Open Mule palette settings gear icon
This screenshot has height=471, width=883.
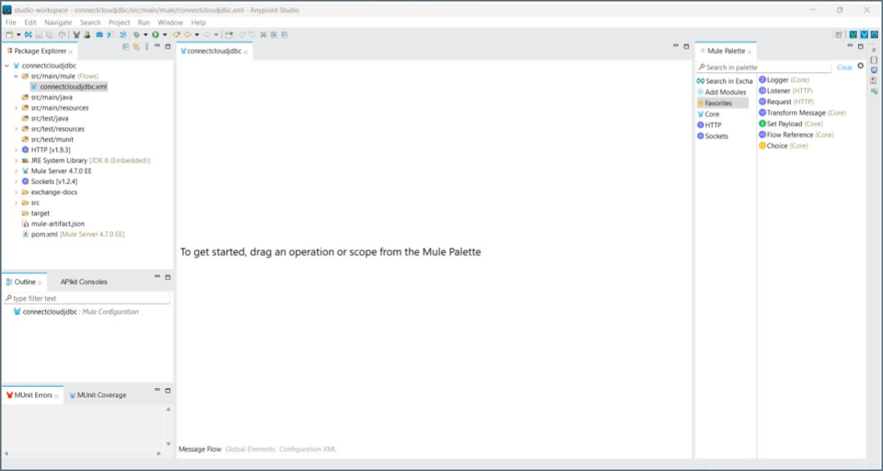click(860, 66)
